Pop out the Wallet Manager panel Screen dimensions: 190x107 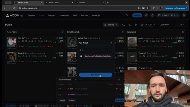click(x=119, y=79)
